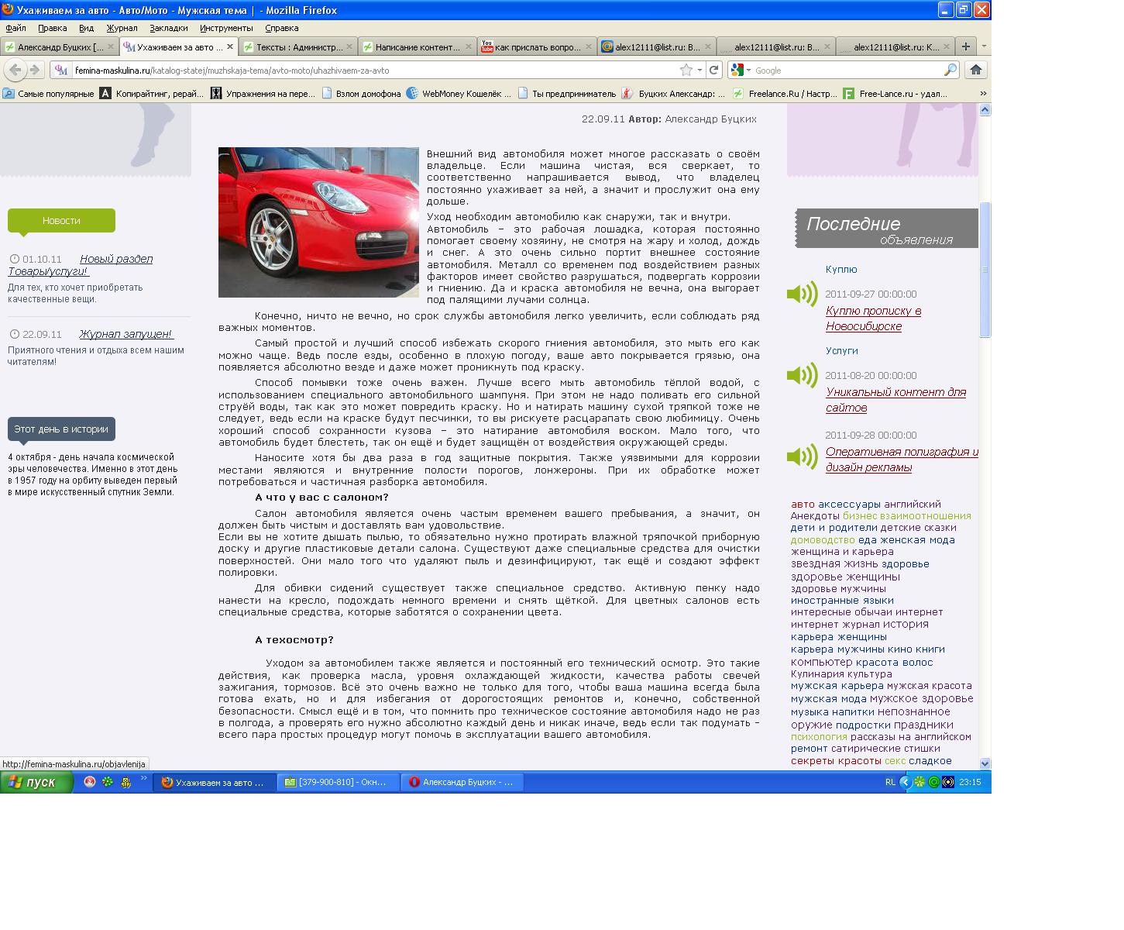The width and height of the screenshot is (1124, 930).
Task: Go forward with the forward arrow button
Action: pyautogui.click(x=34, y=70)
